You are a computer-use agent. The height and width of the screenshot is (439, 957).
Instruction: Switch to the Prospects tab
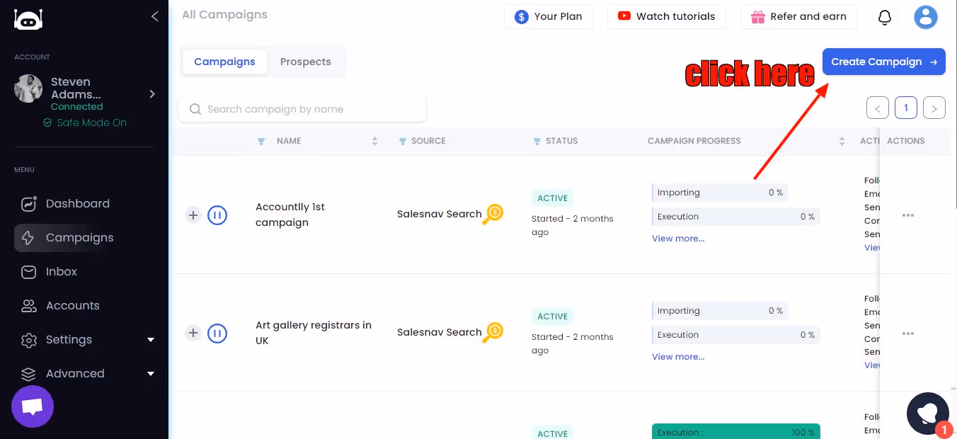coord(306,62)
